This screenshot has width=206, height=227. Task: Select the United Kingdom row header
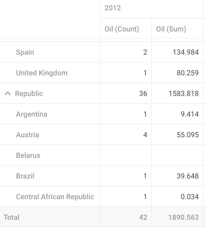[x=50, y=73]
